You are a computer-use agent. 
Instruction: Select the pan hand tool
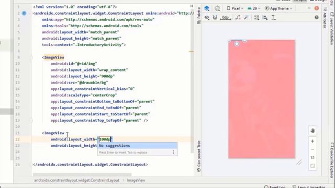point(312,131)
